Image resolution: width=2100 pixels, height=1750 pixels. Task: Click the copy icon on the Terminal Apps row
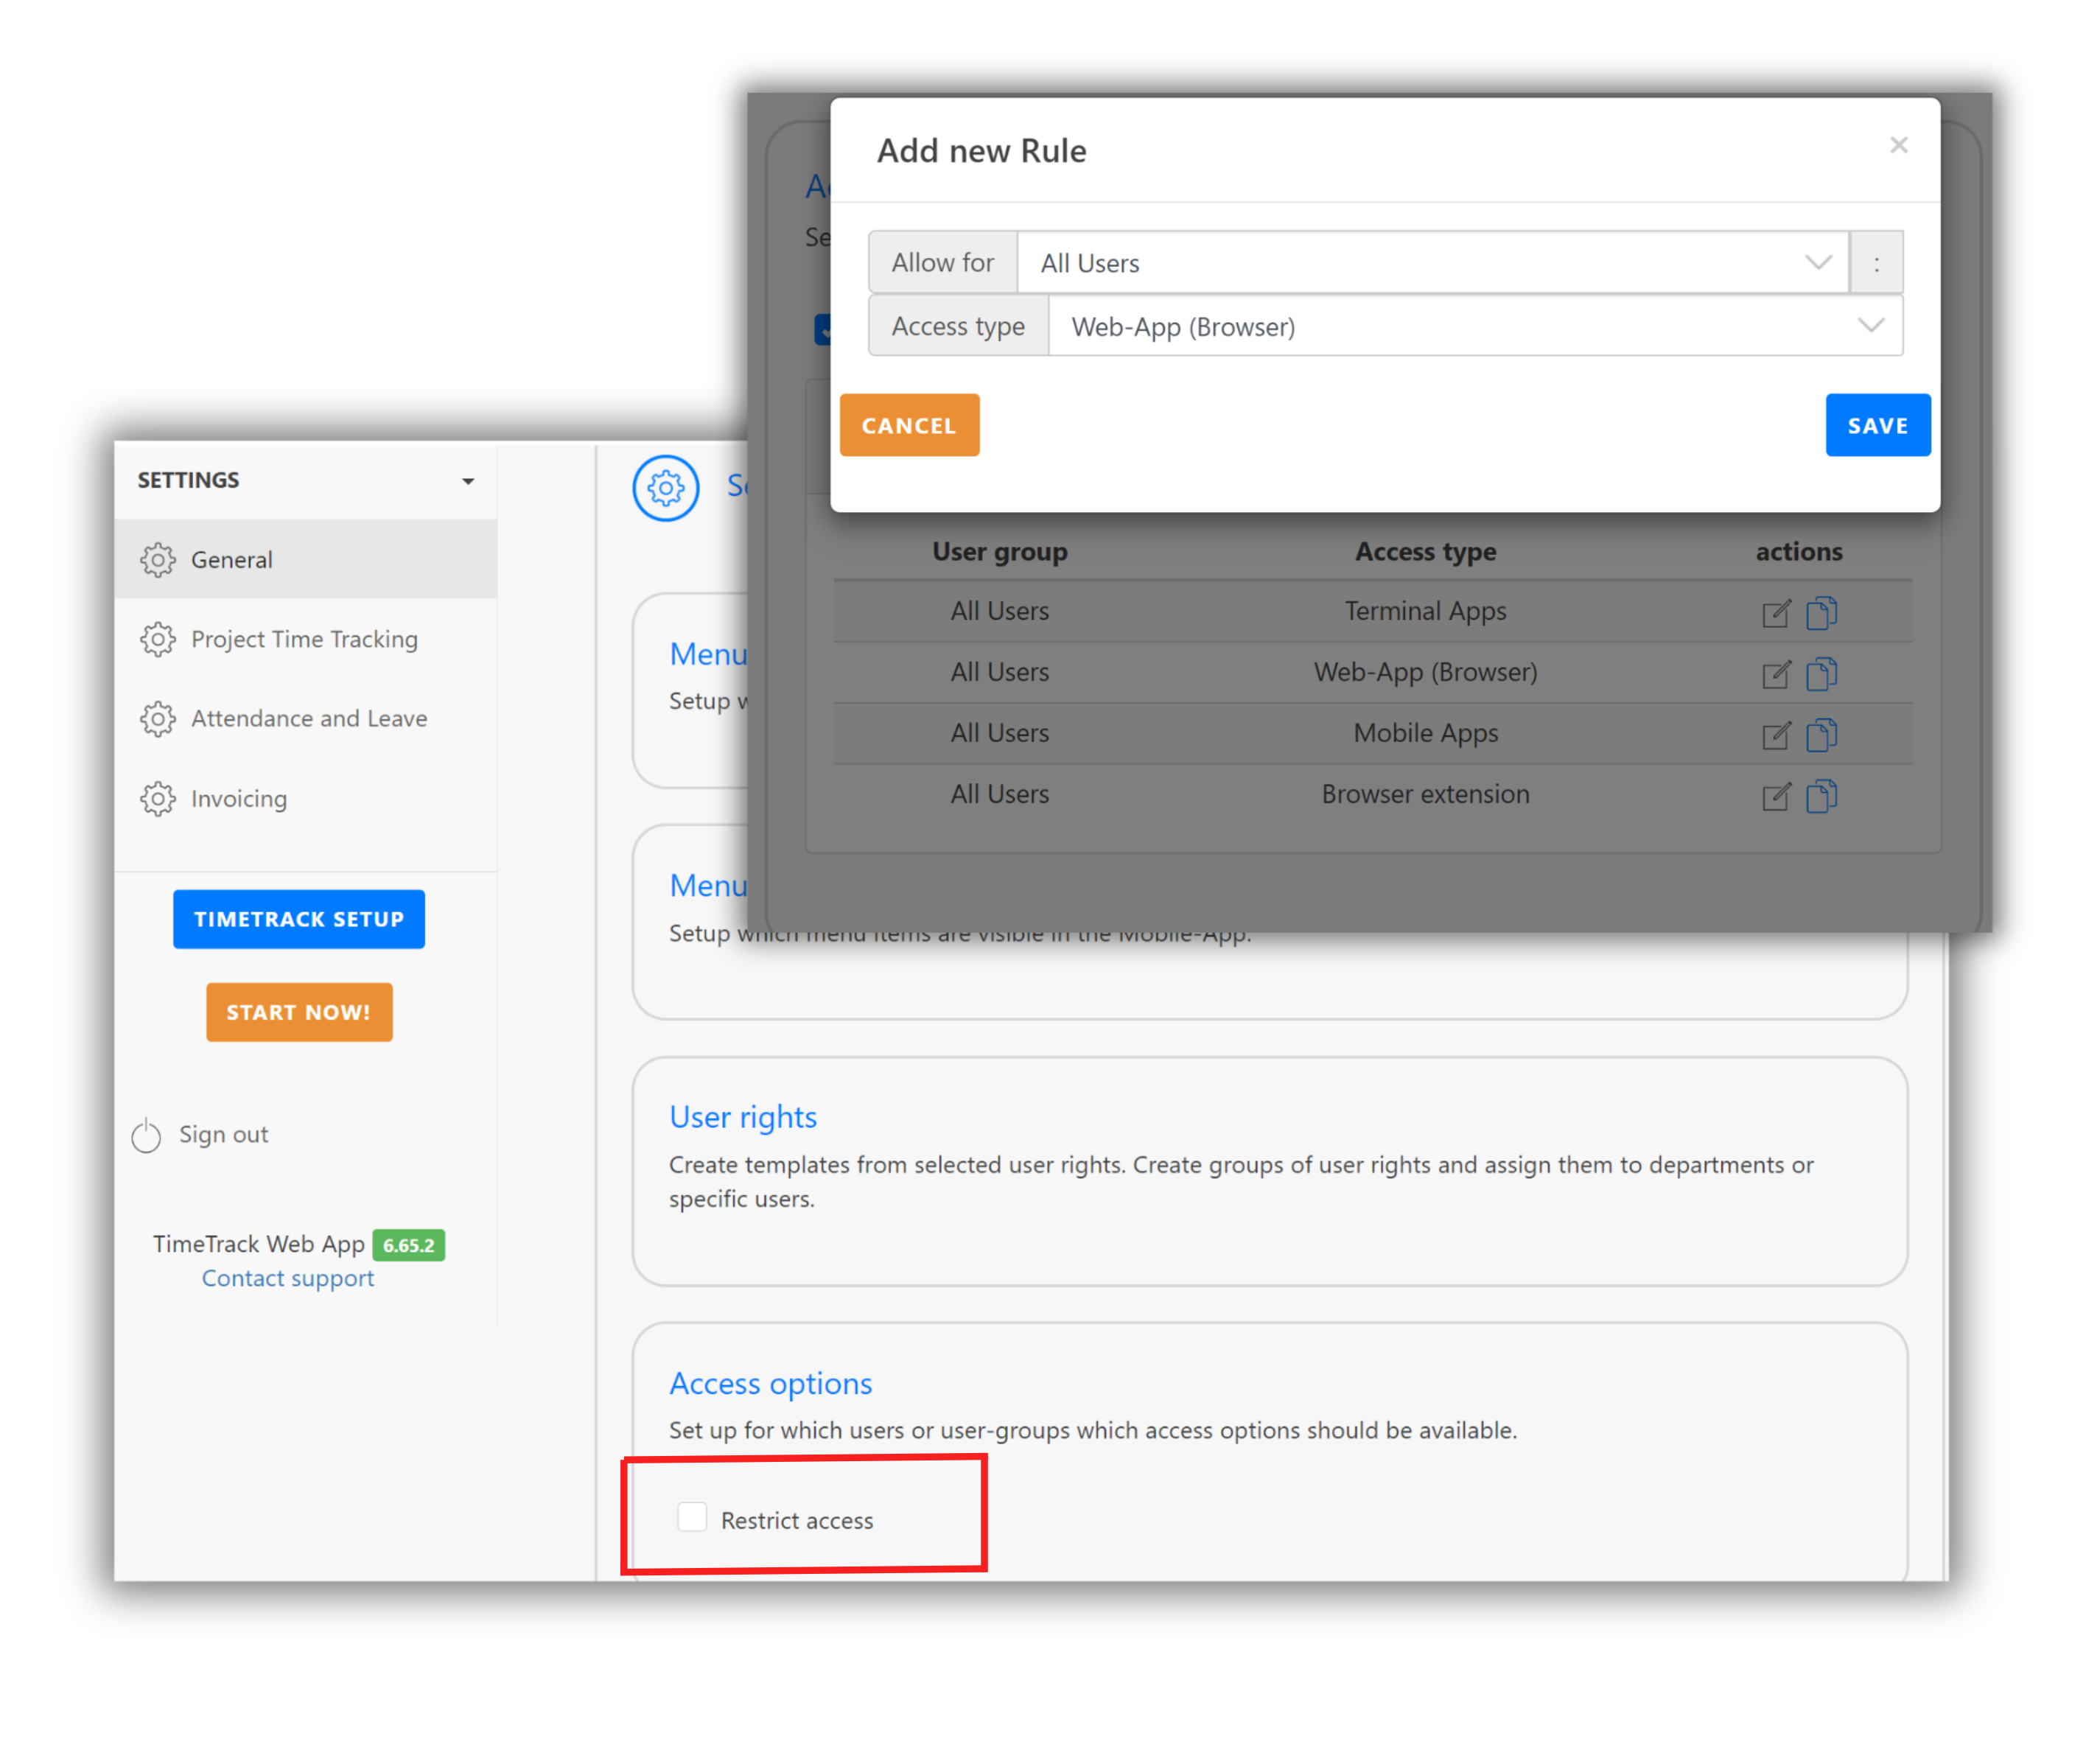pos(1822,614)
